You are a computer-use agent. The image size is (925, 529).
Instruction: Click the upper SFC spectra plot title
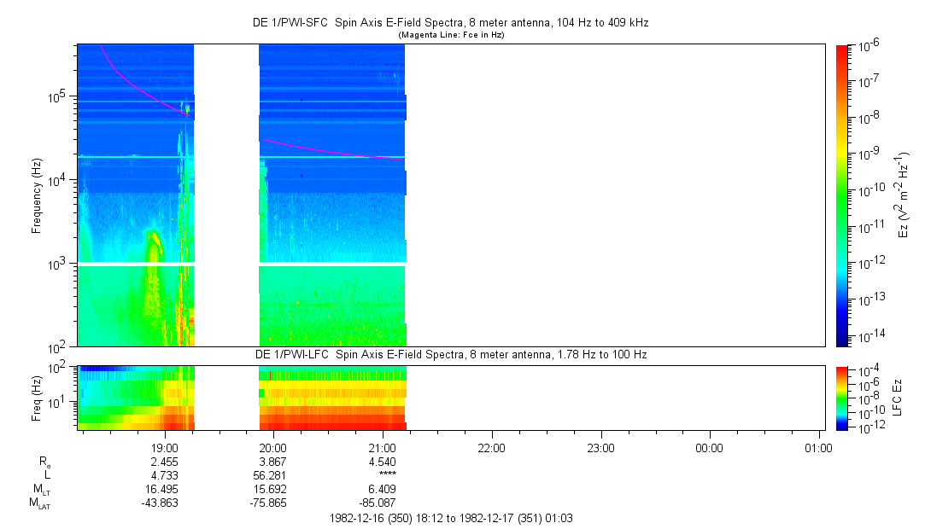pyautogui.click(x=453, y=23)
